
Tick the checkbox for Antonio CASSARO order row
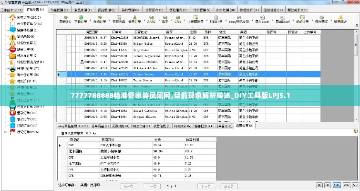(x=70, y=62)
